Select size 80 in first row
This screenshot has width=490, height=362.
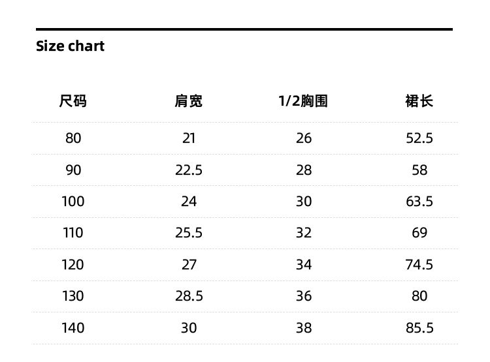pos(73,138)
